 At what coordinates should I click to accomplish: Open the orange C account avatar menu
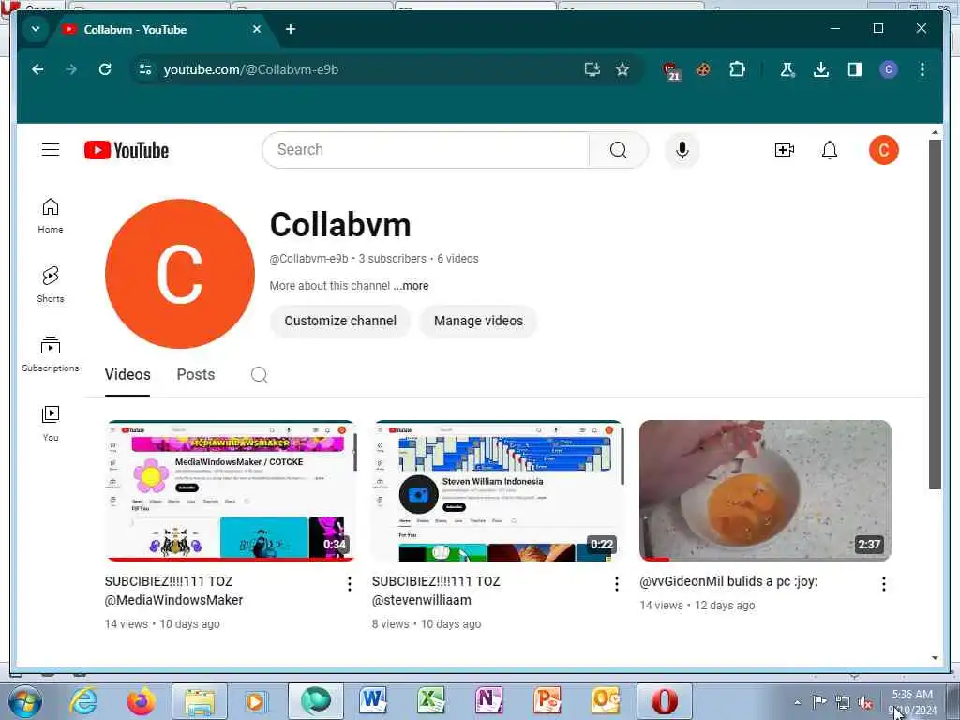click(883, 150)
